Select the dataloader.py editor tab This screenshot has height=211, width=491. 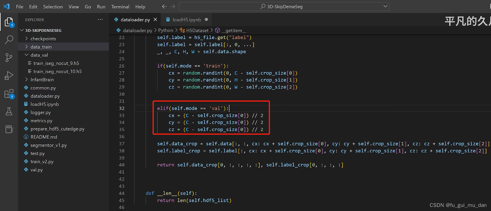[135, 20]
